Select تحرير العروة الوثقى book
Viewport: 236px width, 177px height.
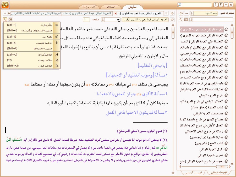[x=213, y=155]
